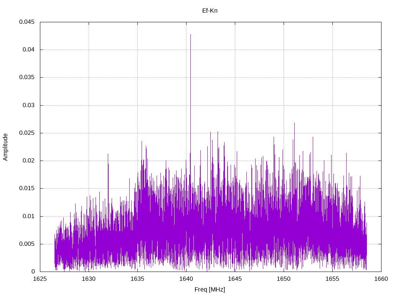Click the y-axis tick value 0.015
The image size is (393, 295).
coord(27,188)
